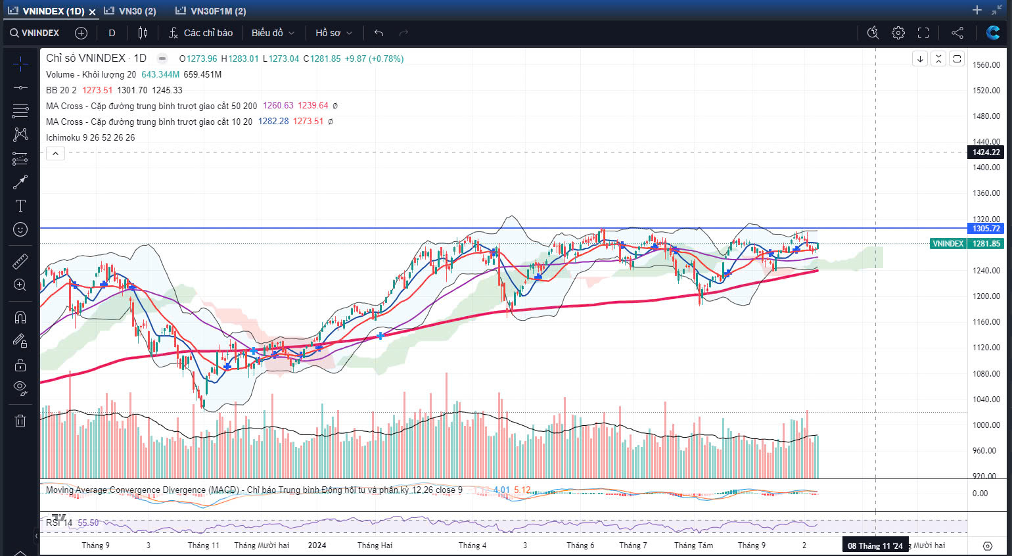Image resolution: width=1012 pixels, height=556 pixels.
Task: Click the VNINDEX 1281.85 last price label
Action: (966, 243)
